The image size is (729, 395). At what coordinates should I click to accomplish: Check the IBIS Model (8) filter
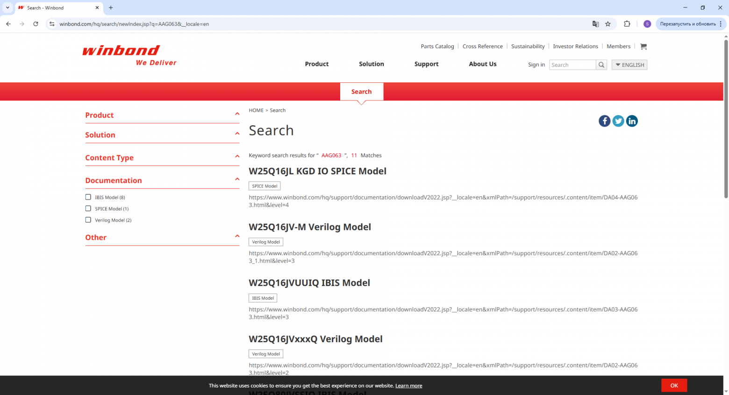(x=88, y=197)
